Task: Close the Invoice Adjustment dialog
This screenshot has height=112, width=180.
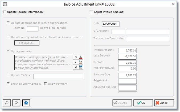Action: [x=173, y=4]
